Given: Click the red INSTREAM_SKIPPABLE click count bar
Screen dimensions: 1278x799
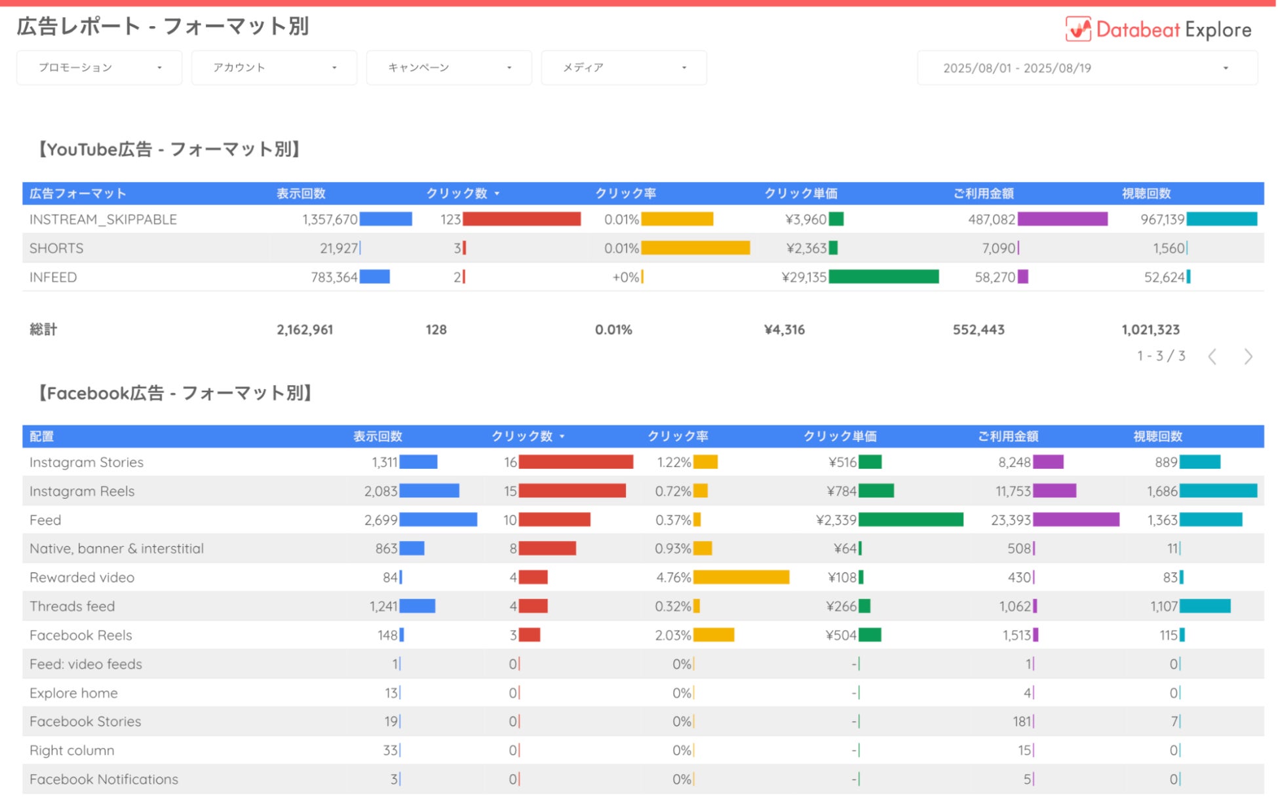Looking at the screenshot, I should (522, 219).
